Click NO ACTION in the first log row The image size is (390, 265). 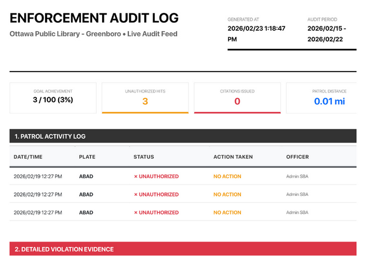click(227, 176)
